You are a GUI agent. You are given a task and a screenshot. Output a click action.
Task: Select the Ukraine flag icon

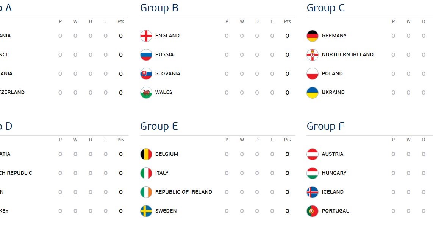pos(313,92)
